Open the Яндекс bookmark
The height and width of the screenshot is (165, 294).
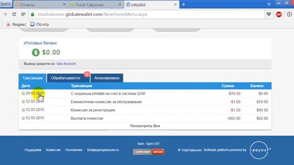16,24
